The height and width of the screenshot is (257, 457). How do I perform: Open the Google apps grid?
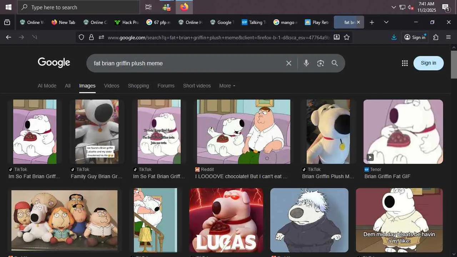(405, 63)
